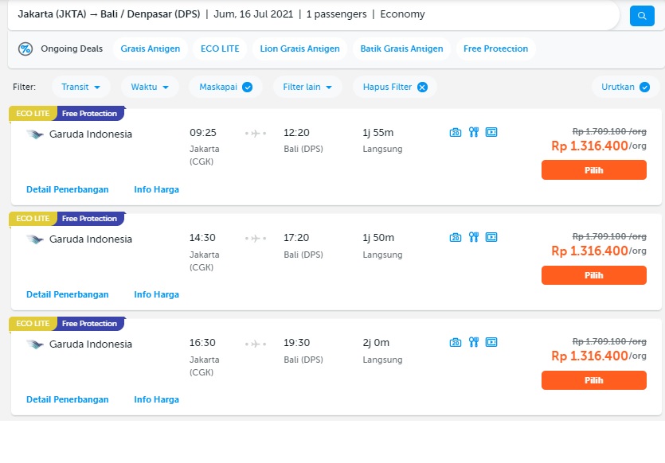Click the blue search magnifier button
This screenshot has height=463, width=665.
[x=642, y=16]
